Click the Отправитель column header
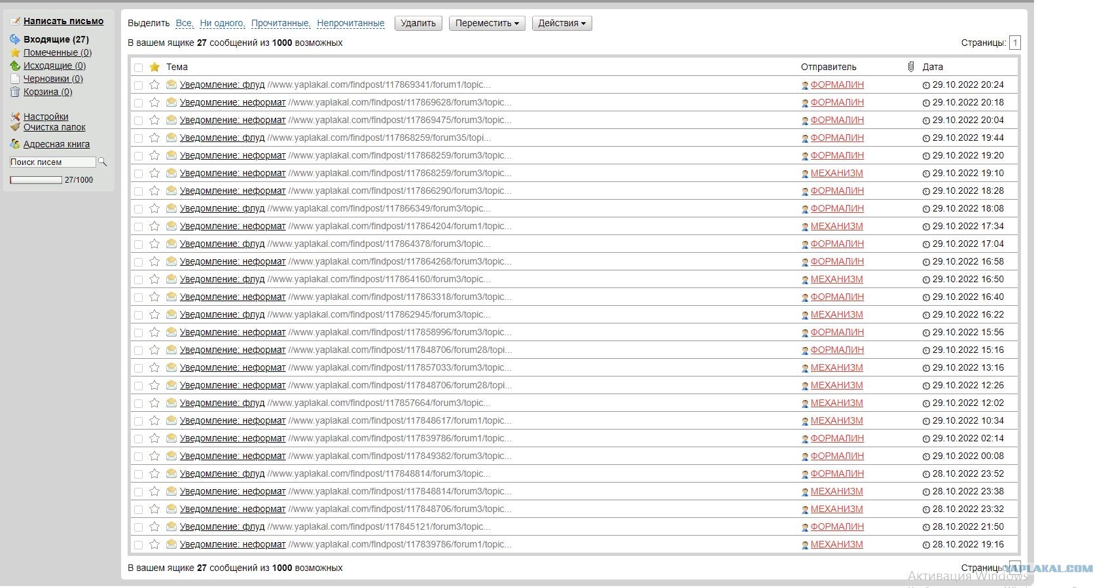Image resolution: width=1110 pixels, height=588 pixels. click(829, 67)
